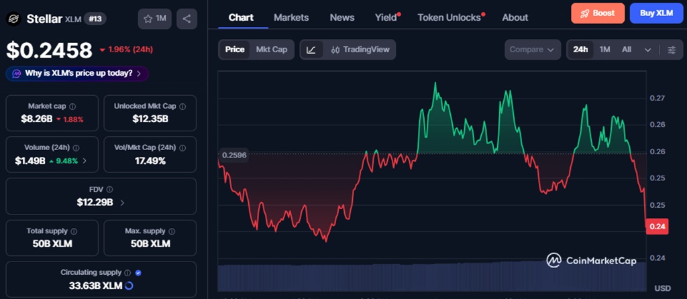Click the circulating supply progress ring icon
This screenshot has width=687, height=299.
(129, 286)
